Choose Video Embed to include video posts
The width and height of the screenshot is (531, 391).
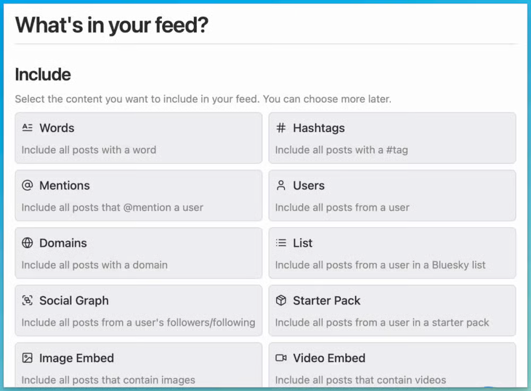392,366
